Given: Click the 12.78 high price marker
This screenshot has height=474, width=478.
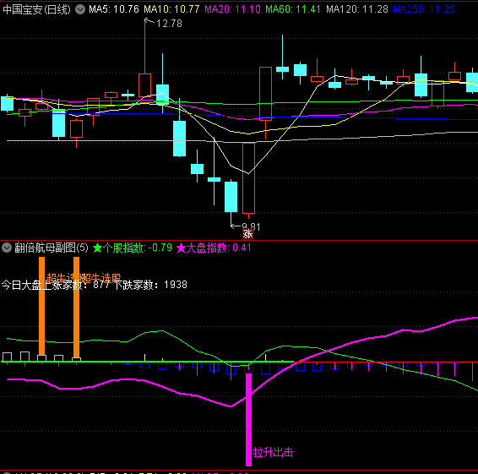Looking at the screenshot, I should coord(169,24).
